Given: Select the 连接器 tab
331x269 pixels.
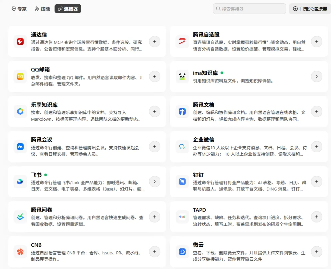Looking at the screenshot, I should tap(68, 9).
